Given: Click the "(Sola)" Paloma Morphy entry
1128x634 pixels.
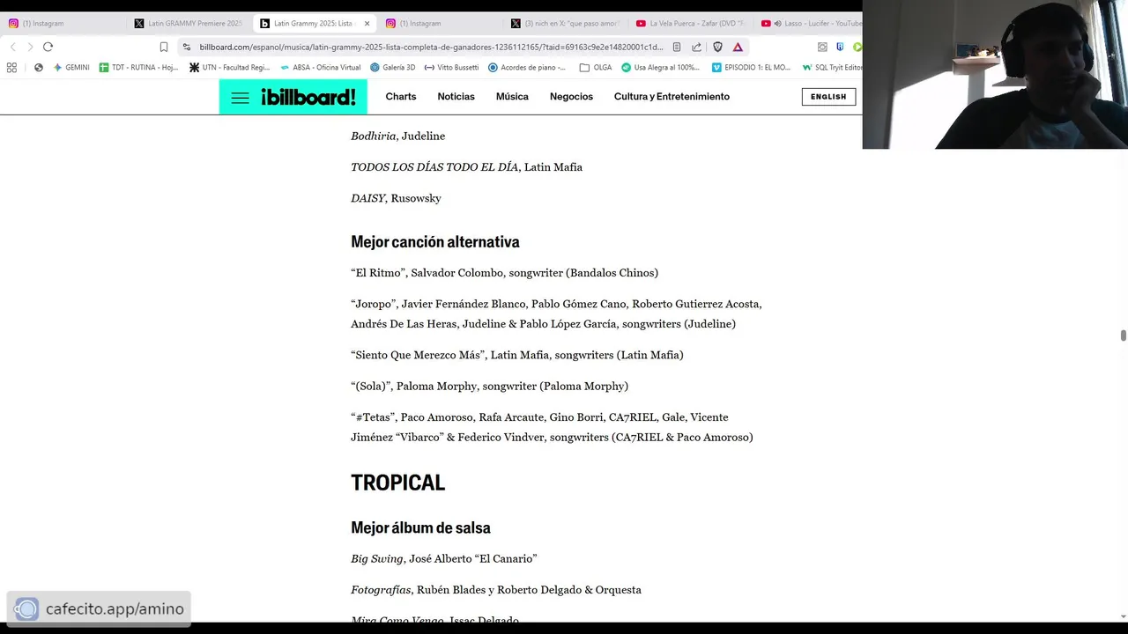Looking at the screenshot, I should pyautogui.click(x=489, y=386).
